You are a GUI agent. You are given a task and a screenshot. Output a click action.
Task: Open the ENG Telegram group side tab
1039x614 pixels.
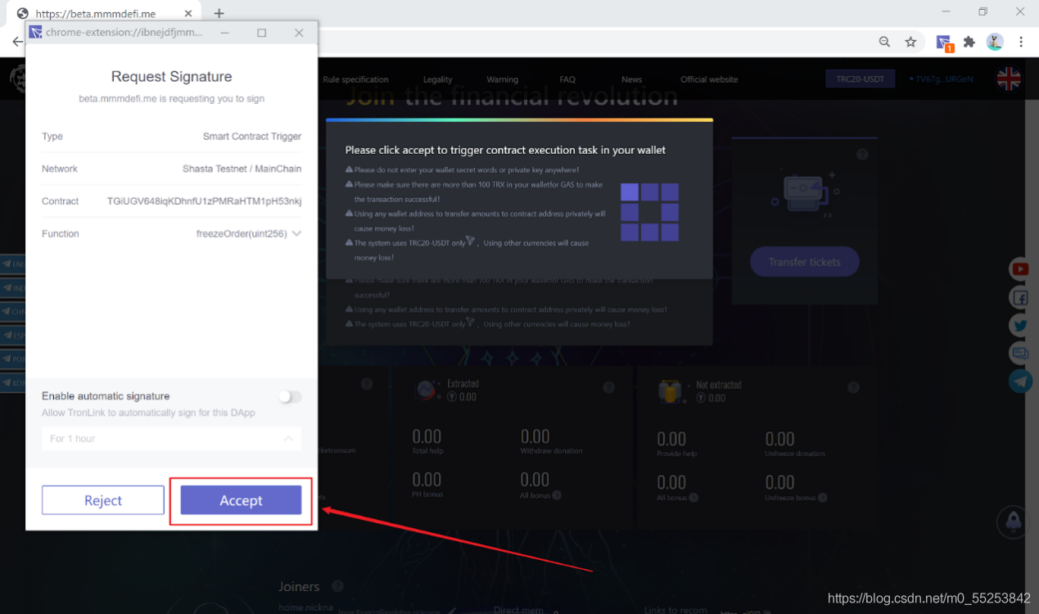point(12,264)
